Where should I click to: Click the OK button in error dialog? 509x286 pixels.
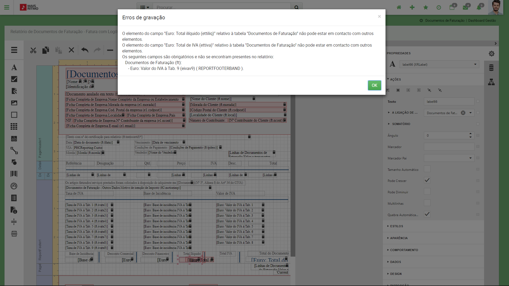coord(374,85)
